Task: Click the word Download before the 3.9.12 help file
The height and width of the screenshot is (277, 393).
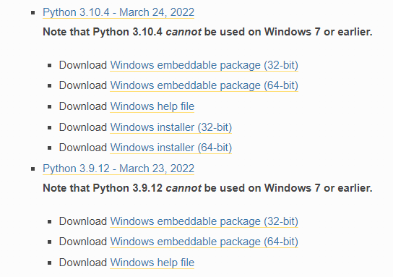Action: tap(83, 263)
